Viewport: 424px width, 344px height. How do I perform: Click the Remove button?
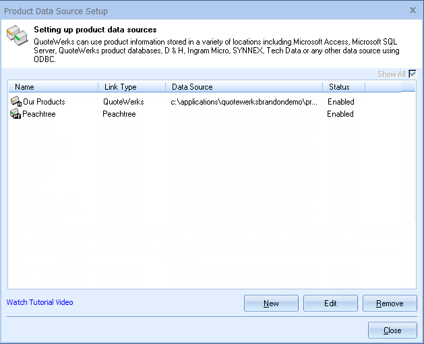[x=390, y=303]
